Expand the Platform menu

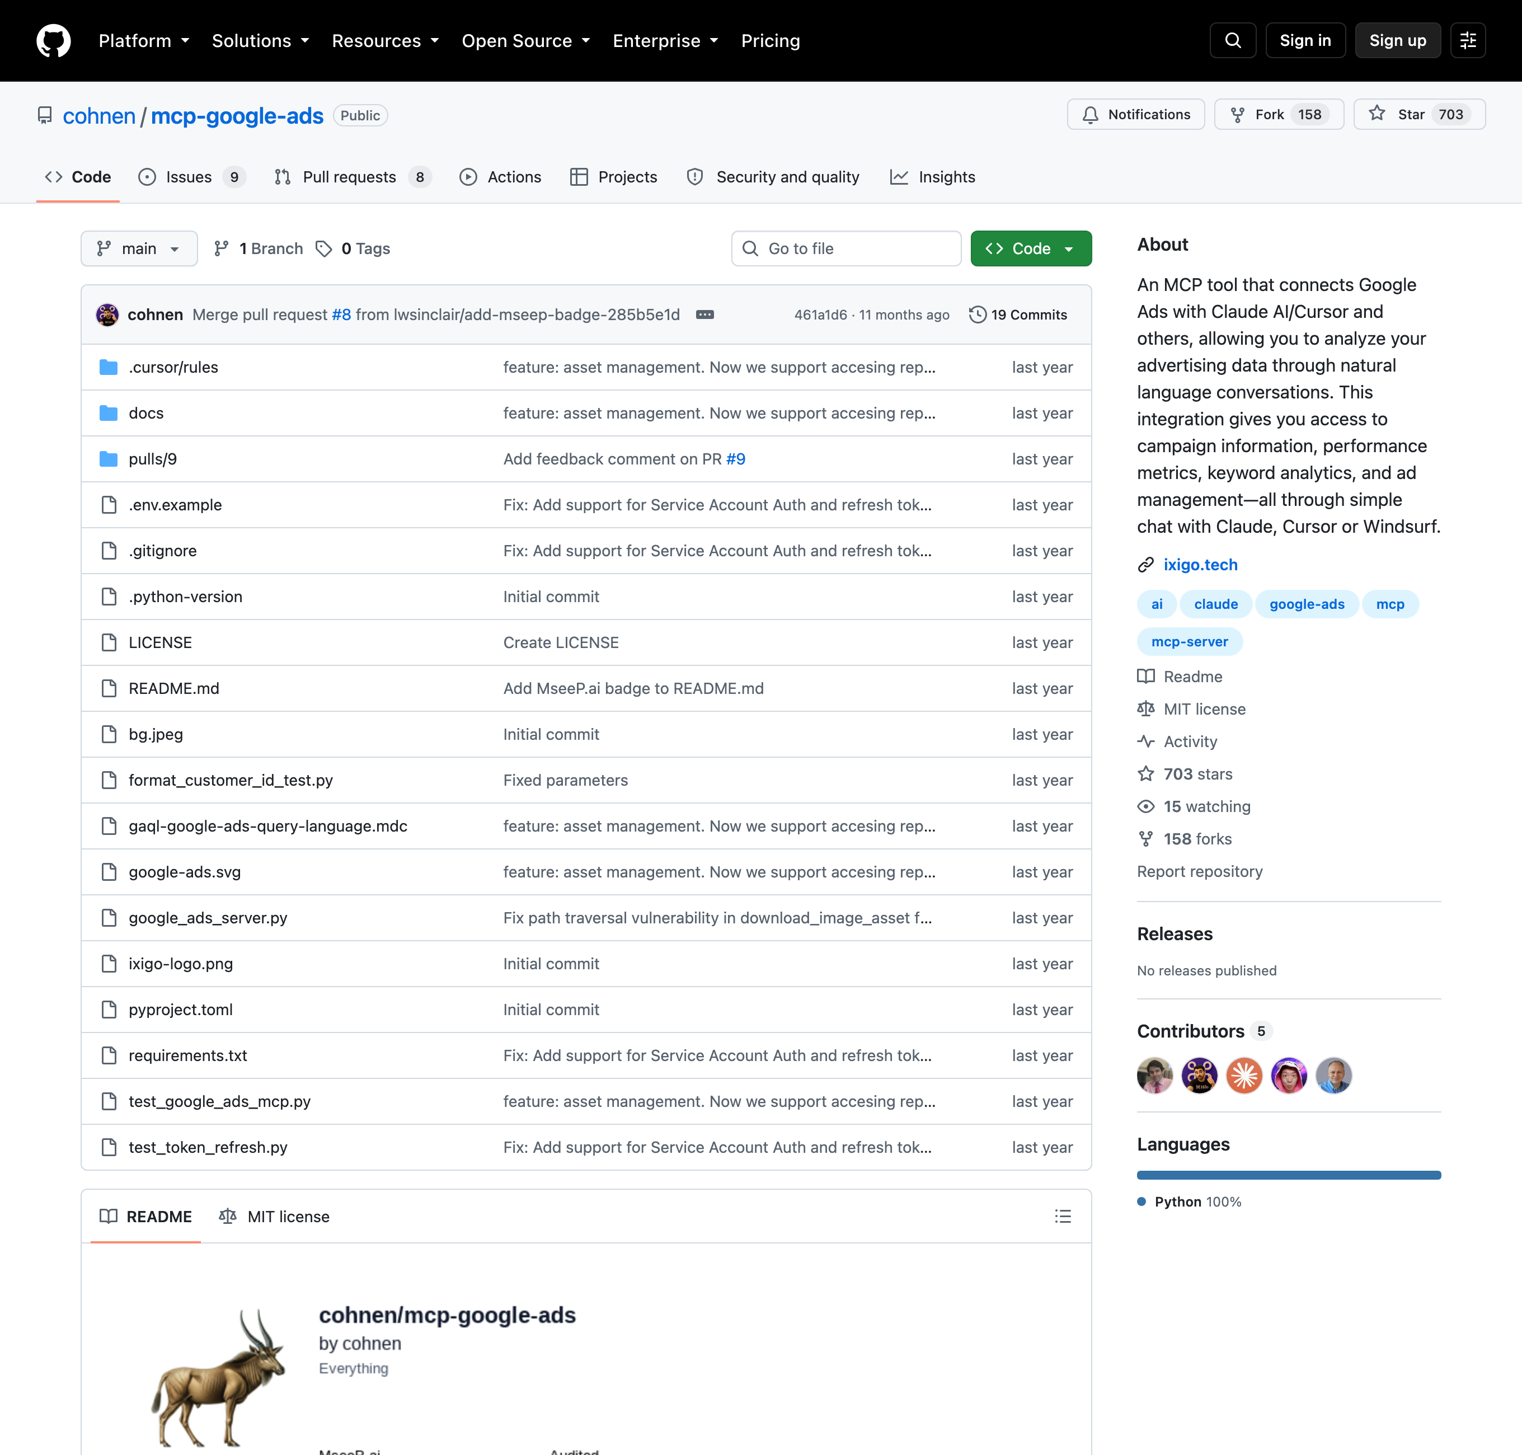pos(143,40)
